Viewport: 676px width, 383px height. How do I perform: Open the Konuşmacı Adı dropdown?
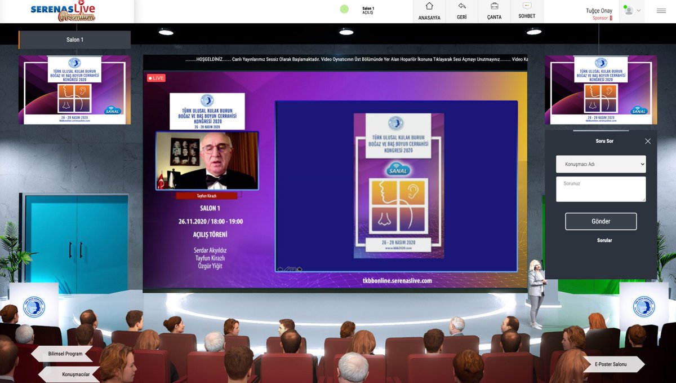click(601, 164)
